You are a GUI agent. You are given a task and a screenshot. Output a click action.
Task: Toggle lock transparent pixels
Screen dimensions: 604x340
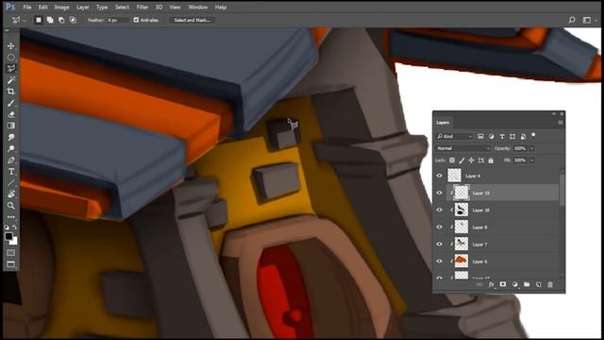(452, 161)
